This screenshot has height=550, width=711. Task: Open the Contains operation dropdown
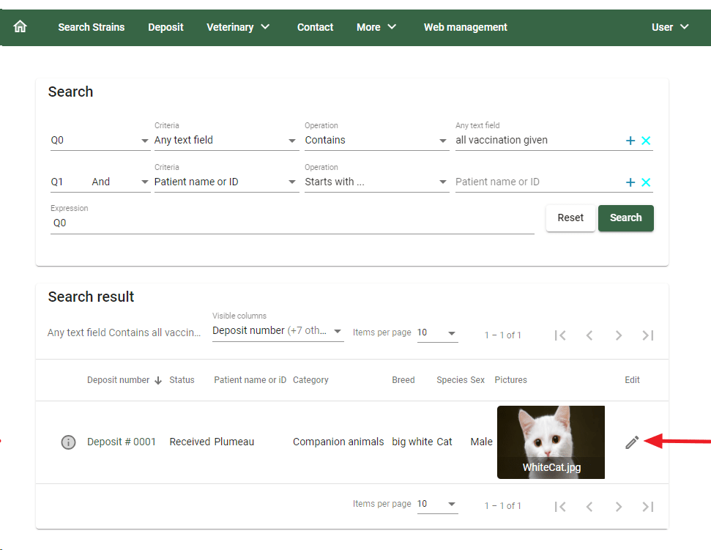(377, 140)
